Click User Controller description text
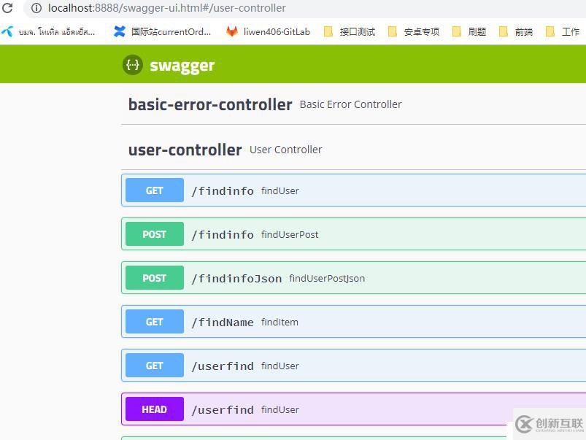The height and width of the screenshot is (440, 586). pyautogui.click(x=285, y=150)
